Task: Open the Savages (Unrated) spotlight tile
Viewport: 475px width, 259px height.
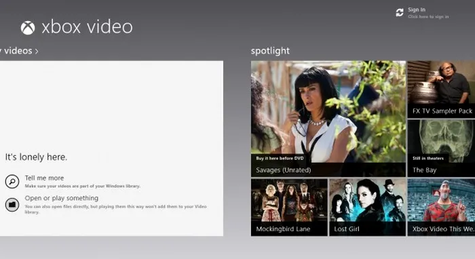Action: (328, 119)
